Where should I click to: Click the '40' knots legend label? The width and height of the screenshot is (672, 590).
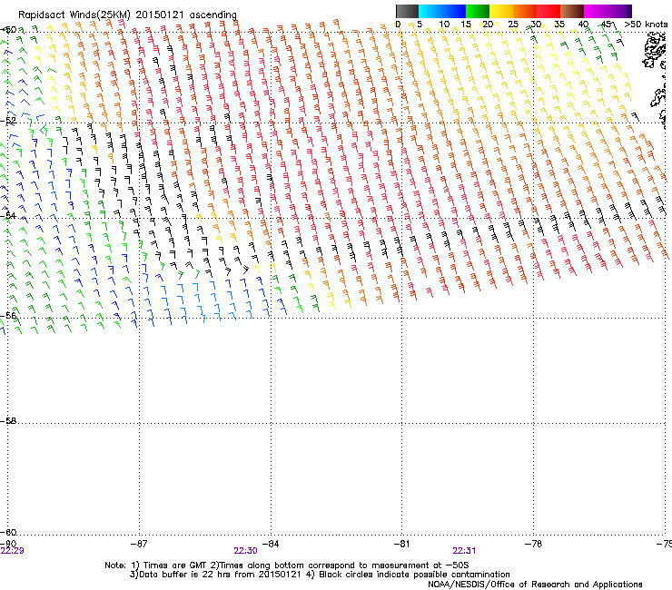point(583,25)
